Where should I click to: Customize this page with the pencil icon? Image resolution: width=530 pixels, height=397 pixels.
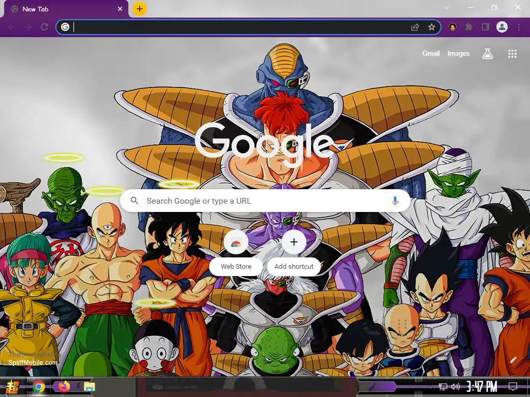coord(513,360)
